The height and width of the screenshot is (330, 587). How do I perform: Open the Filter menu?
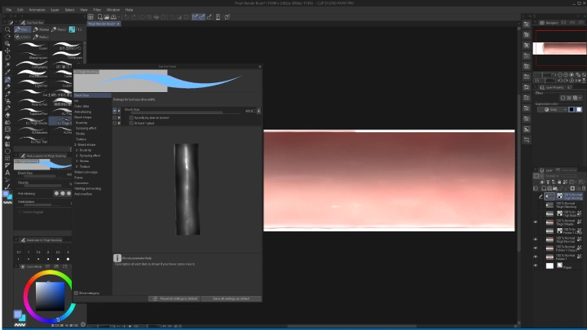[x=97, y=10]
